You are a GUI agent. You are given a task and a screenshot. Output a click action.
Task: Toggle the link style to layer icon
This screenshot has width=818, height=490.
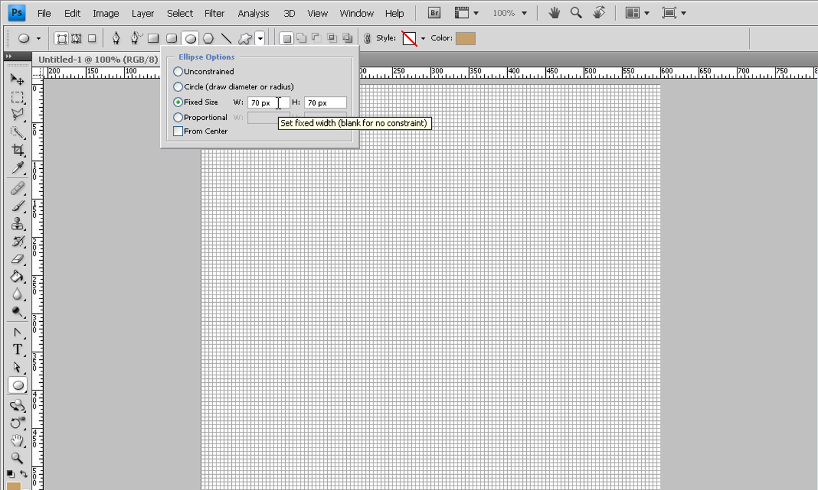368,38
